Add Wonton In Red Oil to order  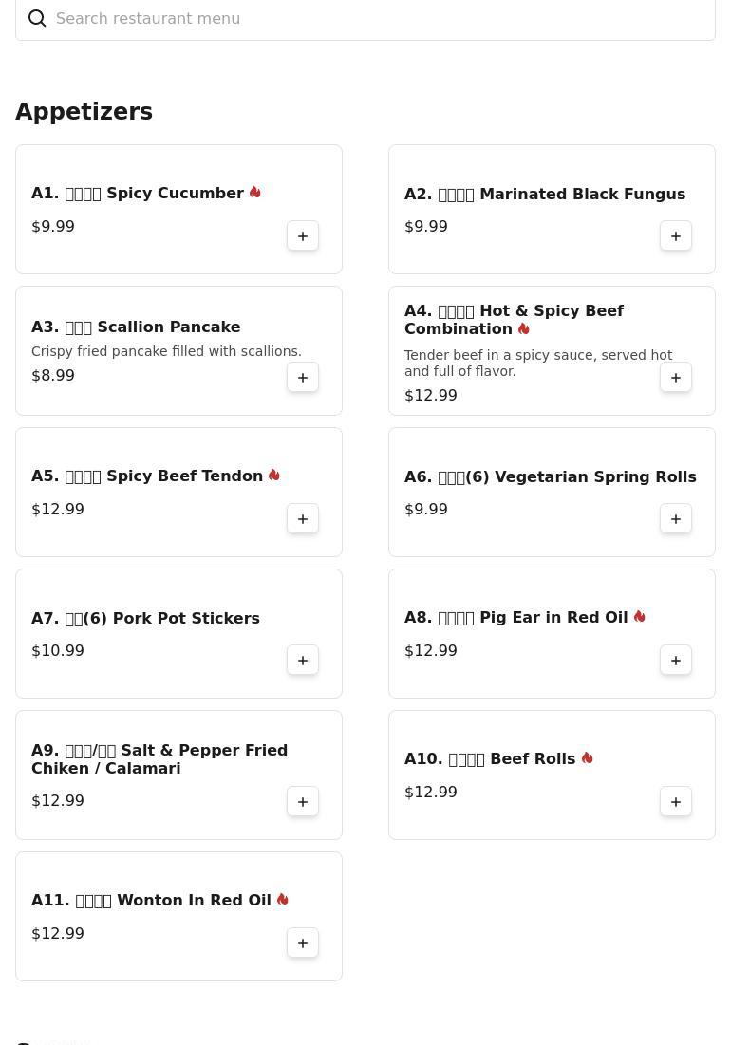[303, 943]
